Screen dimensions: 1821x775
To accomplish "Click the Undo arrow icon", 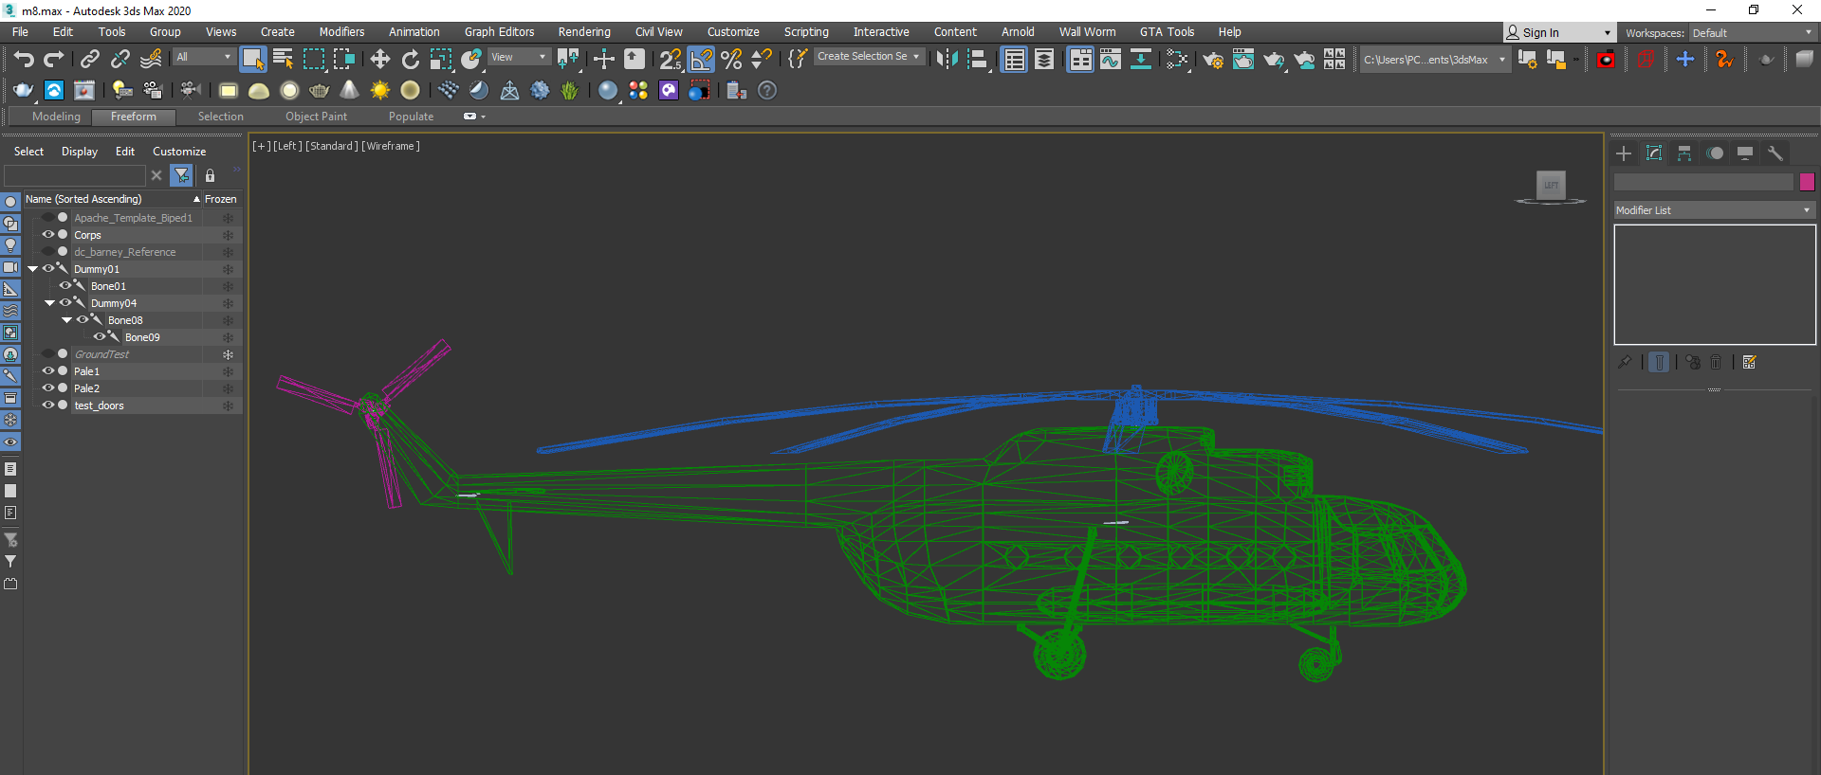I will (23, 60).
